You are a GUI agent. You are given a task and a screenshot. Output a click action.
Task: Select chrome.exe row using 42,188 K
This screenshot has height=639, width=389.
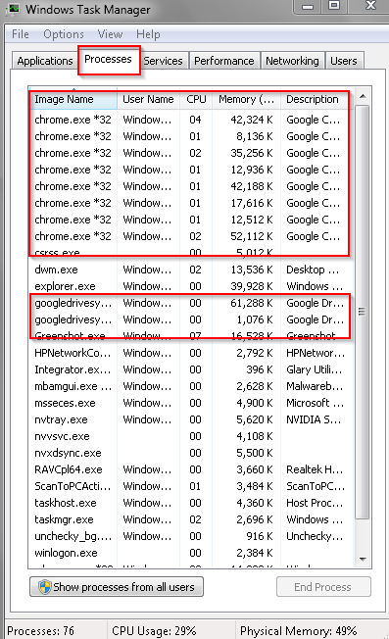[191, 186]
